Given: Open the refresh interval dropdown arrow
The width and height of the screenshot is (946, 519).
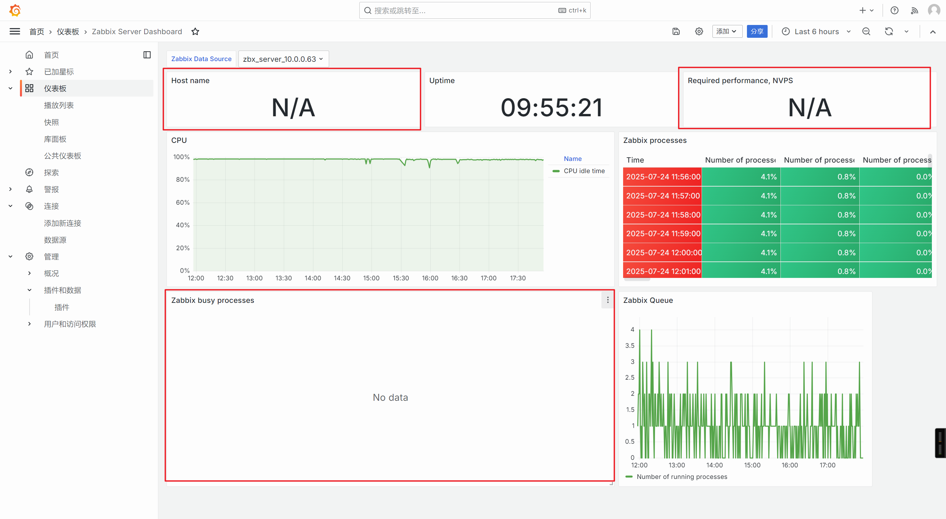Looking at the screenshot, I should click(x=906, y=32).
